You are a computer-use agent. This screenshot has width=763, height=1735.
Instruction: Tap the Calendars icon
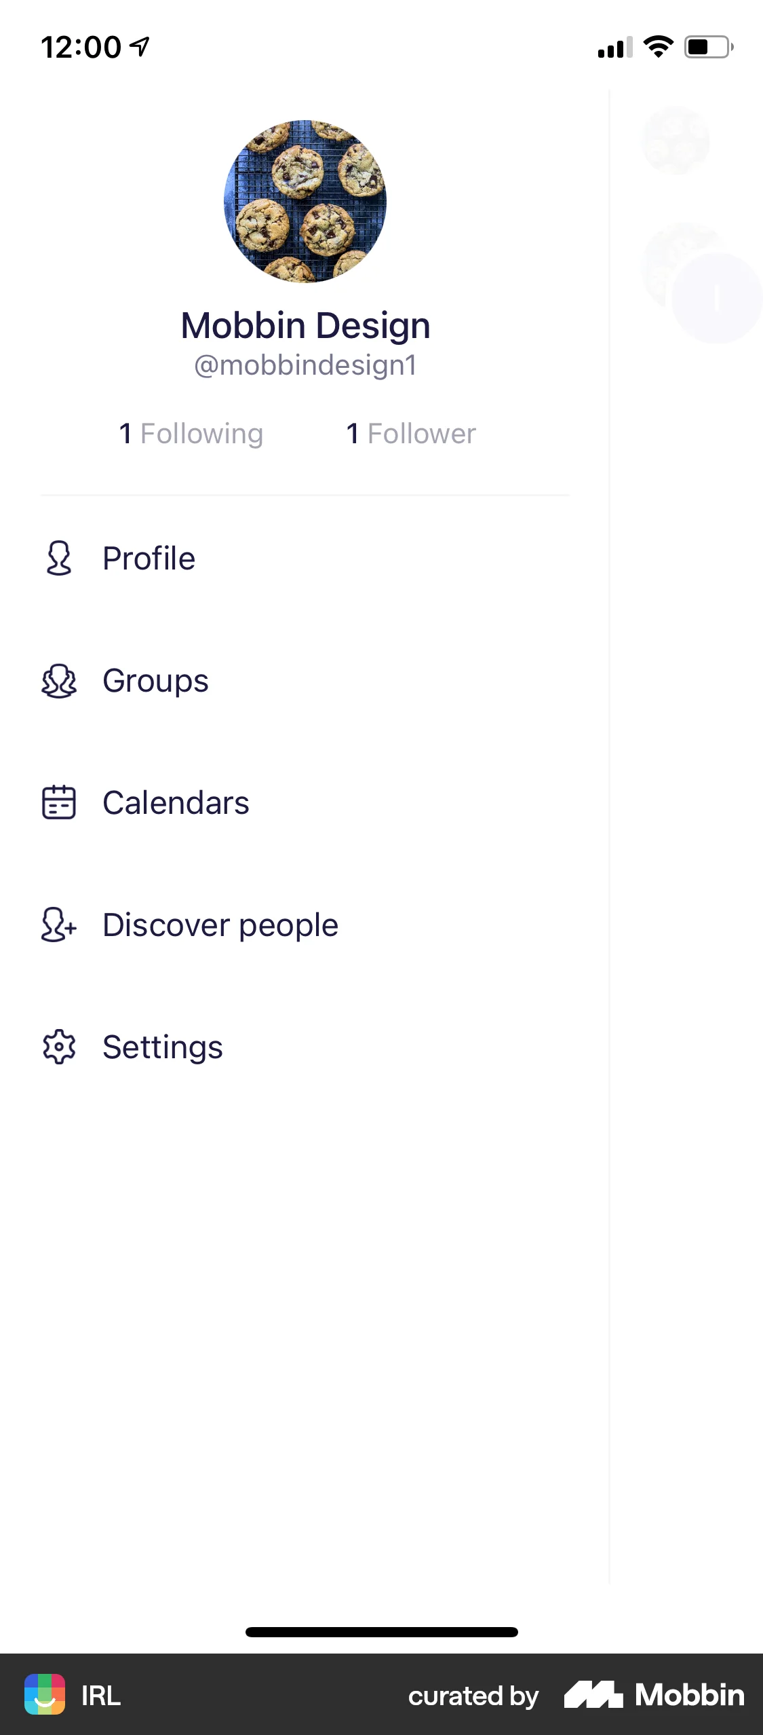coord(59,802)
